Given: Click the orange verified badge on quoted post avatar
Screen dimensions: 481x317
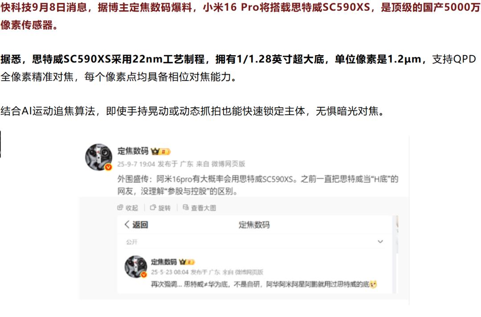Looking at the screenshot, I should point(143,275).
